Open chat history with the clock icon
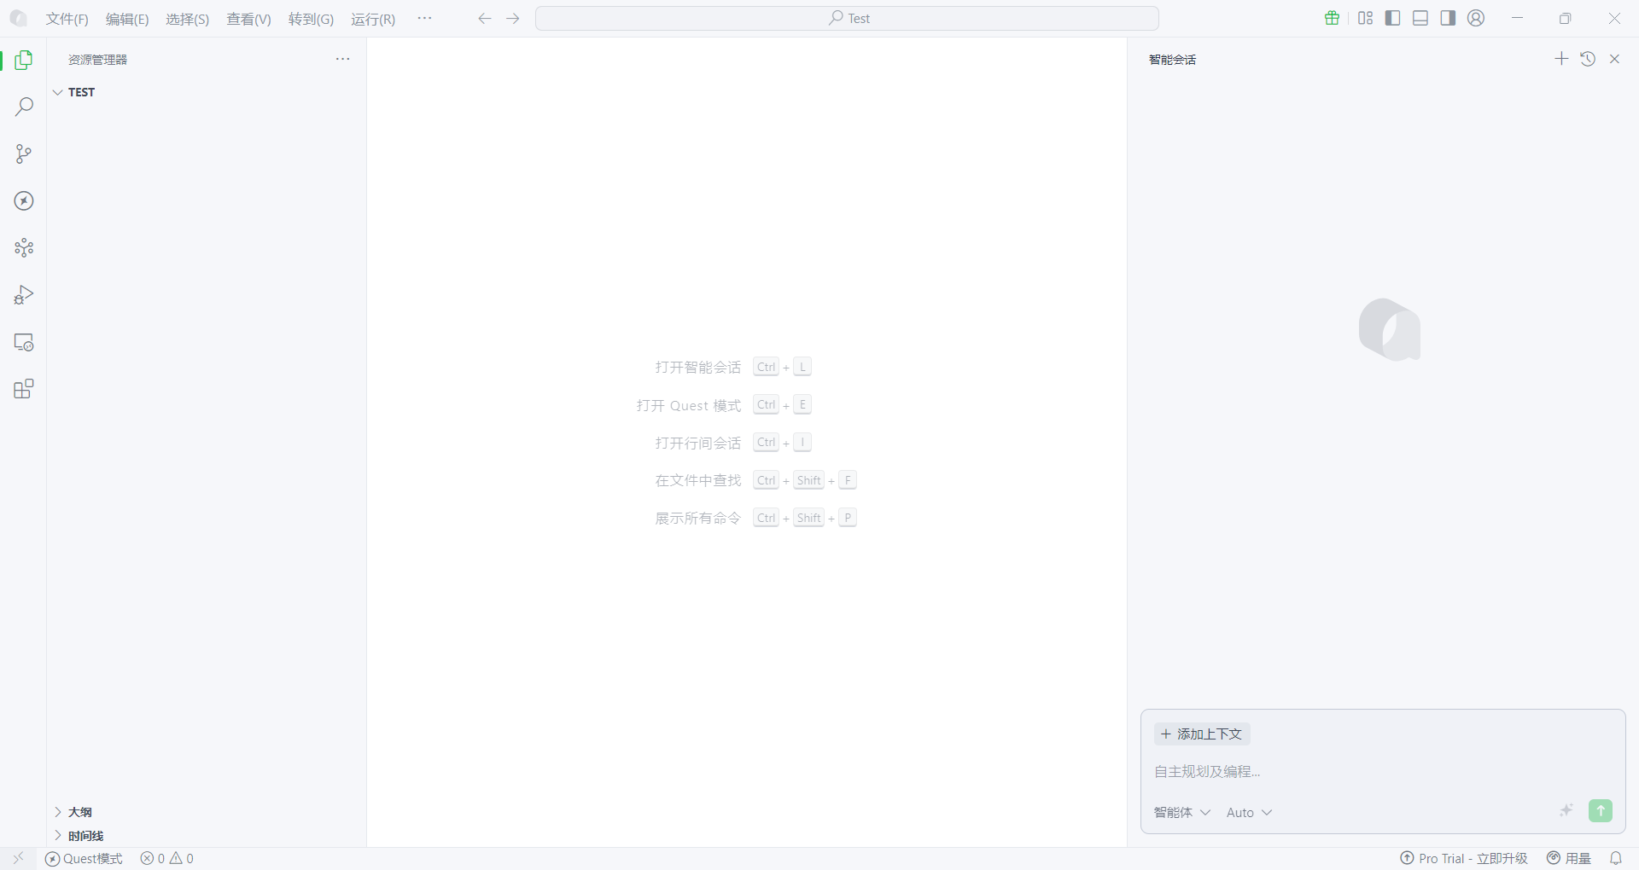The width and height of the screenshot is (1639, 870). (1589, 58)
